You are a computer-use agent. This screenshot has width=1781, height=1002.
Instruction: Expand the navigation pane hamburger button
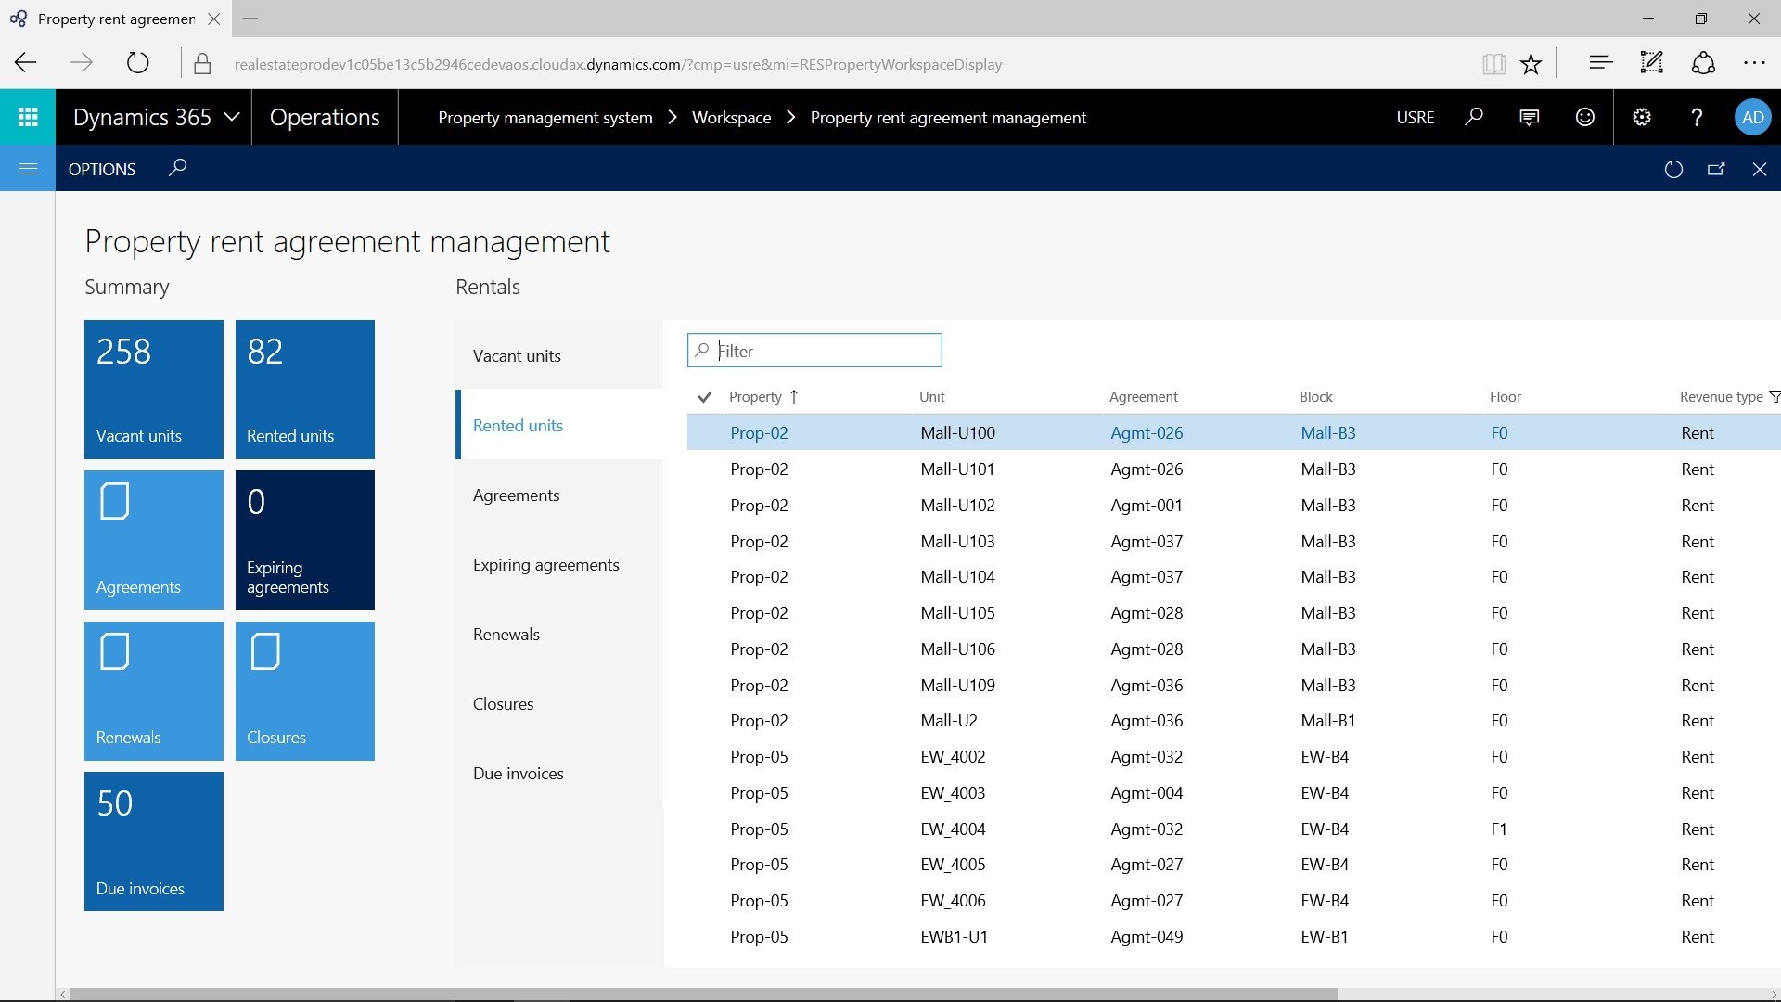pyautogui.click(x=28, y=168)
